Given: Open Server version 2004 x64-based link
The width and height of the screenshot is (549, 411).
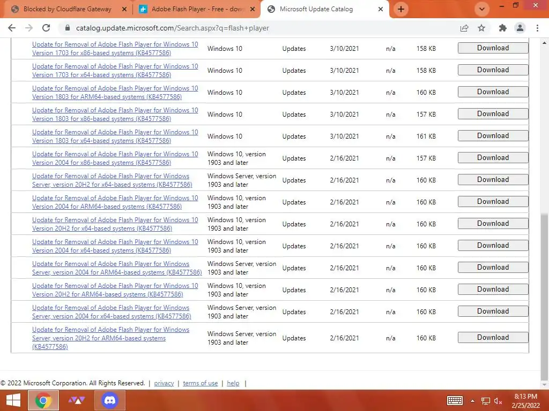Looking at the screenshot, I should tap(112, 312).
